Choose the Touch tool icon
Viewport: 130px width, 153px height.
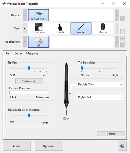click(x=60, y=28)
